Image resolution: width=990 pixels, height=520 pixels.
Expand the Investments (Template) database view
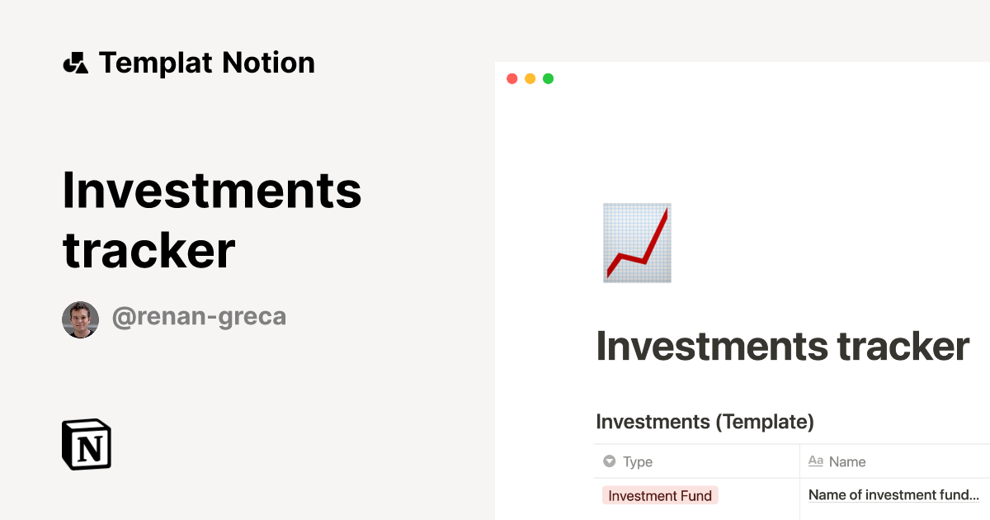point(704,422)
